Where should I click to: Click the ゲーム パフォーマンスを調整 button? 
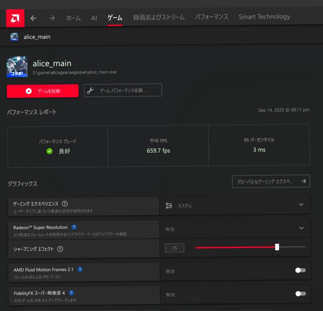pos(123,90)
